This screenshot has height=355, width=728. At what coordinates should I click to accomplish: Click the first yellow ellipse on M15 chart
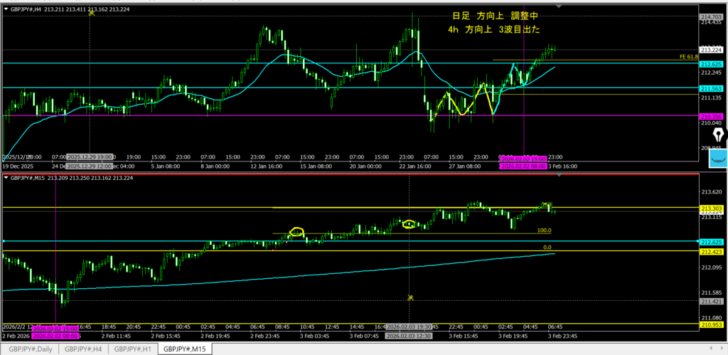(x=297, y=231)
